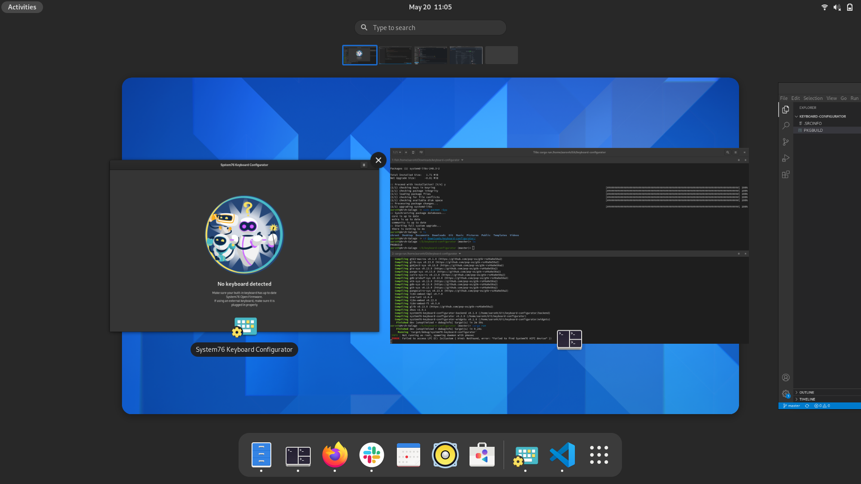Open the Run and Debug view in VS Code
The image size is (861, 484).
tap(786, 158)
